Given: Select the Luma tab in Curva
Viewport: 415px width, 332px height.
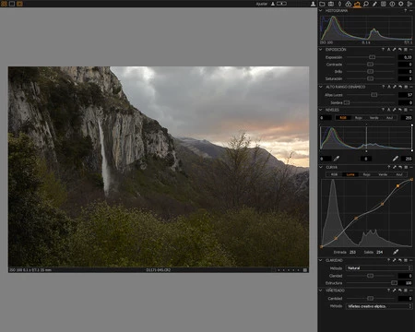Looking at the screenshot, I should 350,174.
